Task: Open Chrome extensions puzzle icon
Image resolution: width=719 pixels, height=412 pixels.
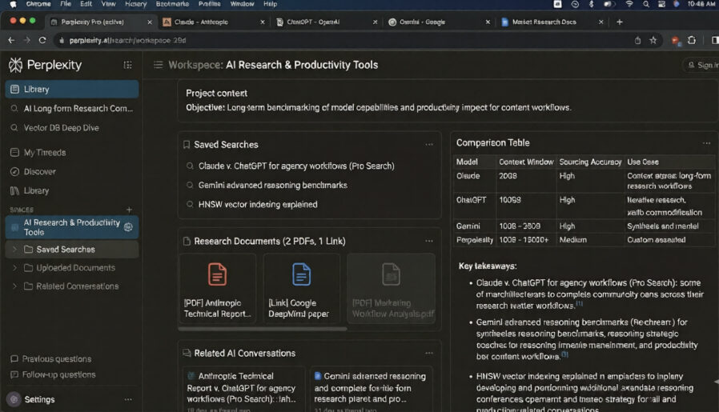Action: 692,40
